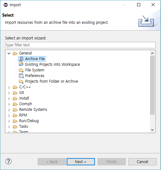Open the help question mark icon
Screen dimensions: 161x170
(x=8, y=161)
